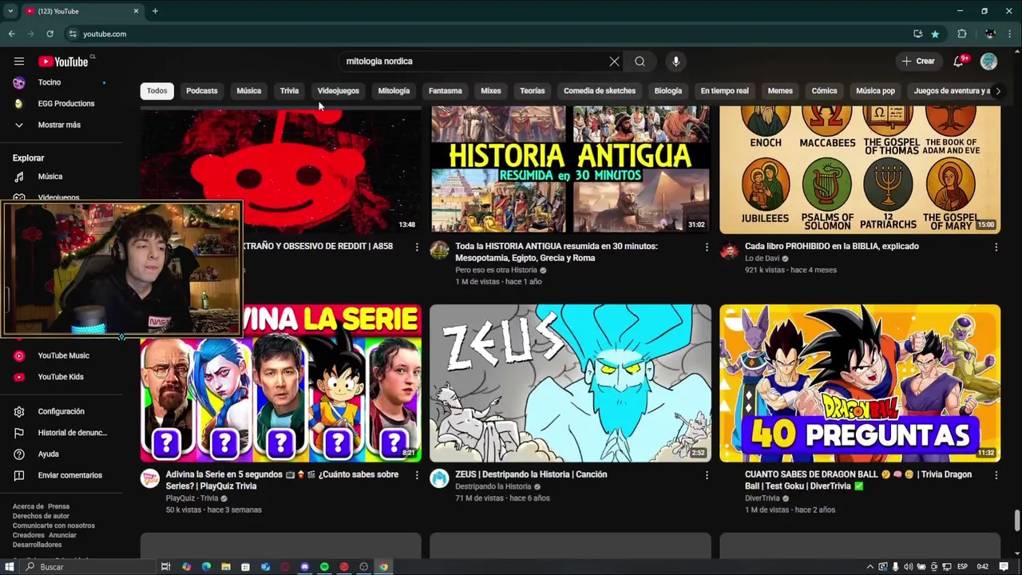Viewport: 1022px width, 575px height.
Task: Open the notifications bell
Action: [x=959, y=61]
